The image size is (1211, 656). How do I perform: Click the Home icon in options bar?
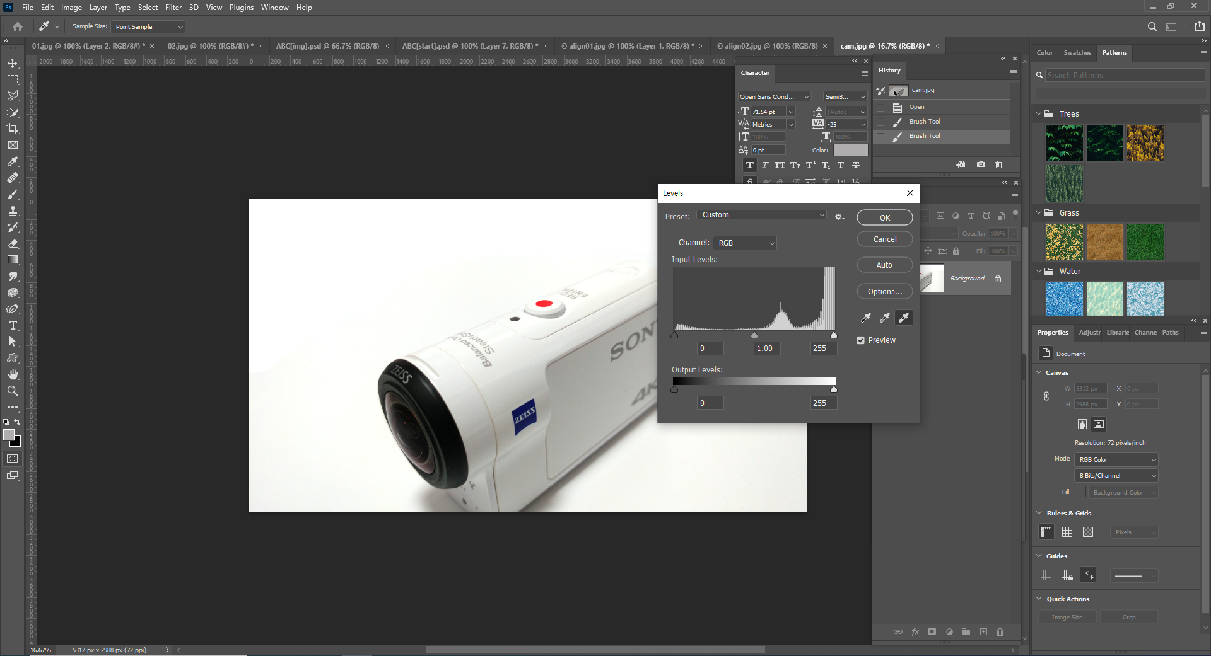pos(18,26)
